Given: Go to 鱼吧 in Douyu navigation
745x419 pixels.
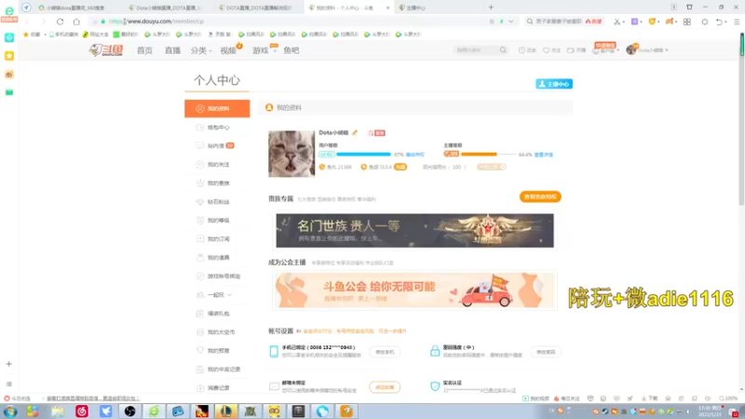Looking at the screenshot, I should tap(291, 50).
